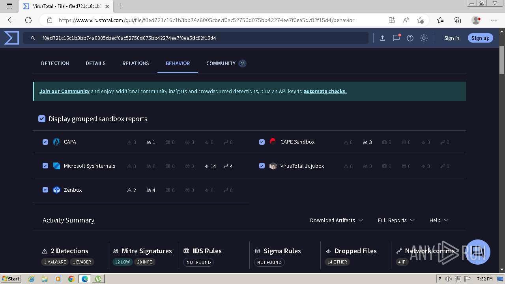Uncheck the Microsoft Sysinternals checkbox
505x284 pixels.
[45, 166]
